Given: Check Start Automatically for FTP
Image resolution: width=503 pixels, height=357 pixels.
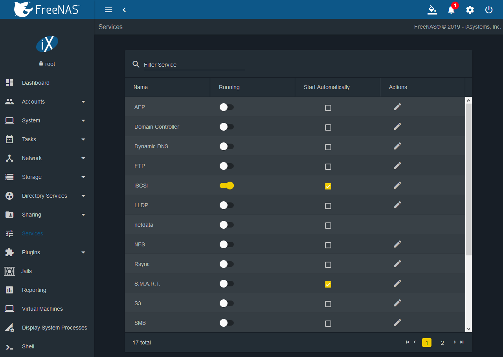Looking at the screenshot, I should pos(328,167).
